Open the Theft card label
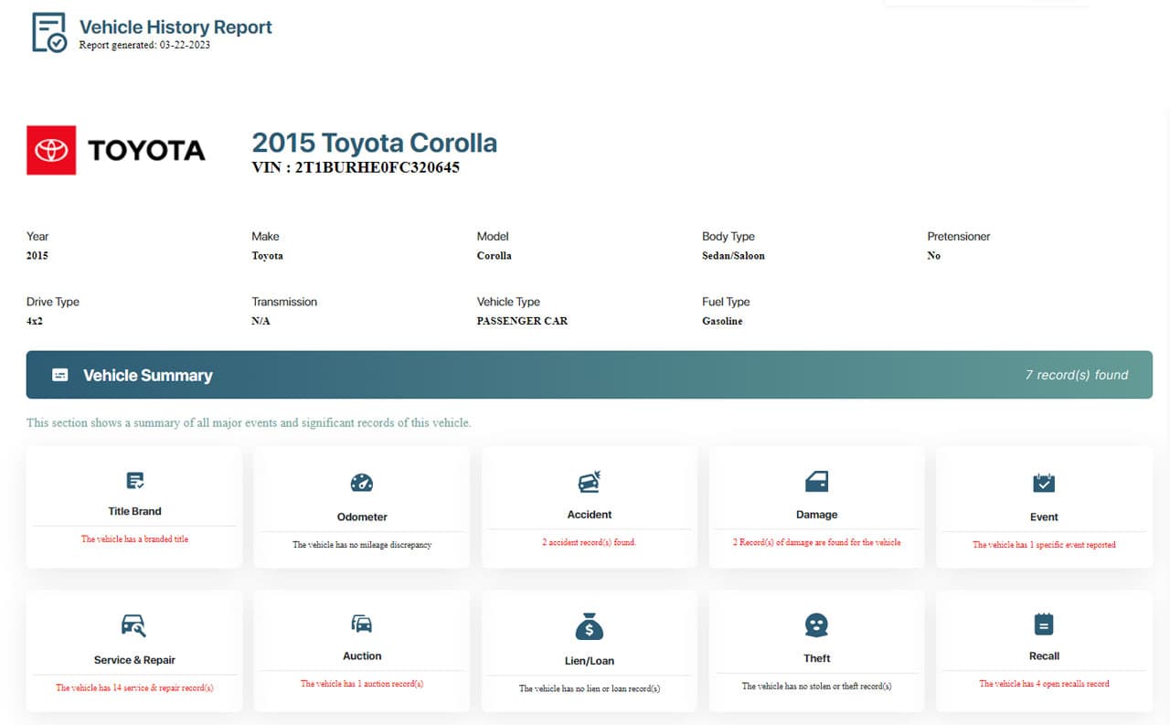The image size is (1170, 725). tap(817, 658)
